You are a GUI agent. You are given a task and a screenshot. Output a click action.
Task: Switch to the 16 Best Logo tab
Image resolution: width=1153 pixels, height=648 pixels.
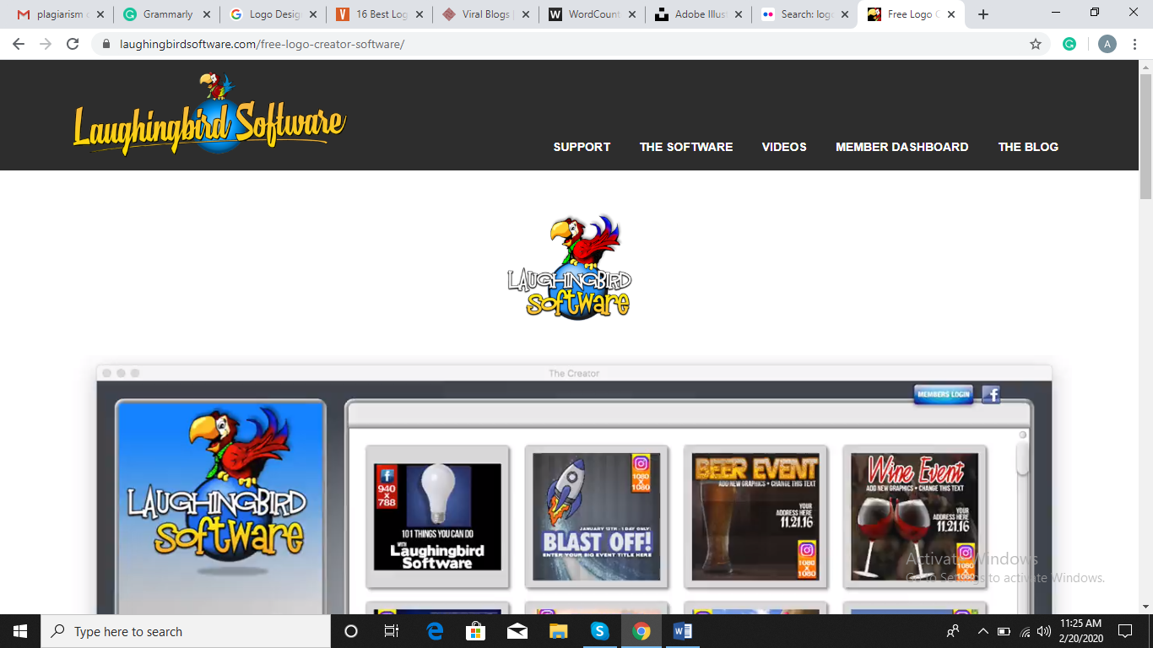378,14
